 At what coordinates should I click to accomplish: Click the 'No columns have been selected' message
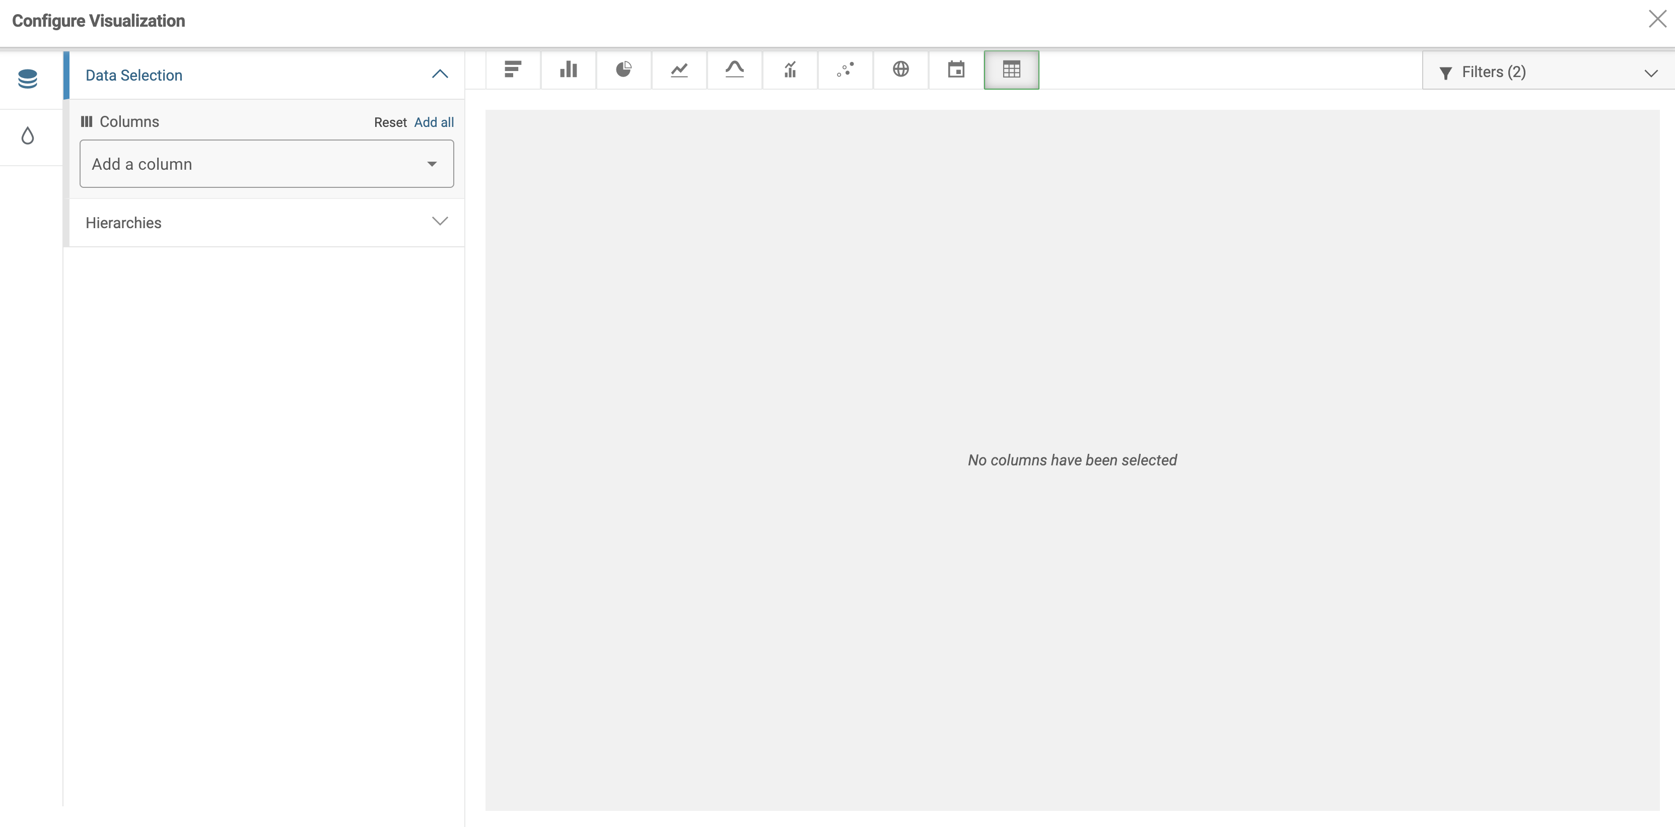pyautogui.click(x=1072, y=460)
